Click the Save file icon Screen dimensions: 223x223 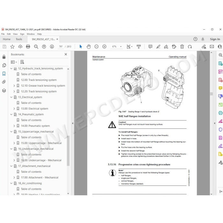[x=4, y=47]
